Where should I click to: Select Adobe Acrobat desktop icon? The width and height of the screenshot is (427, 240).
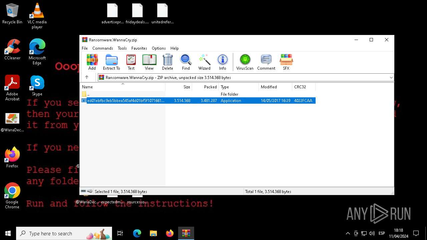(x=12, y=88)
